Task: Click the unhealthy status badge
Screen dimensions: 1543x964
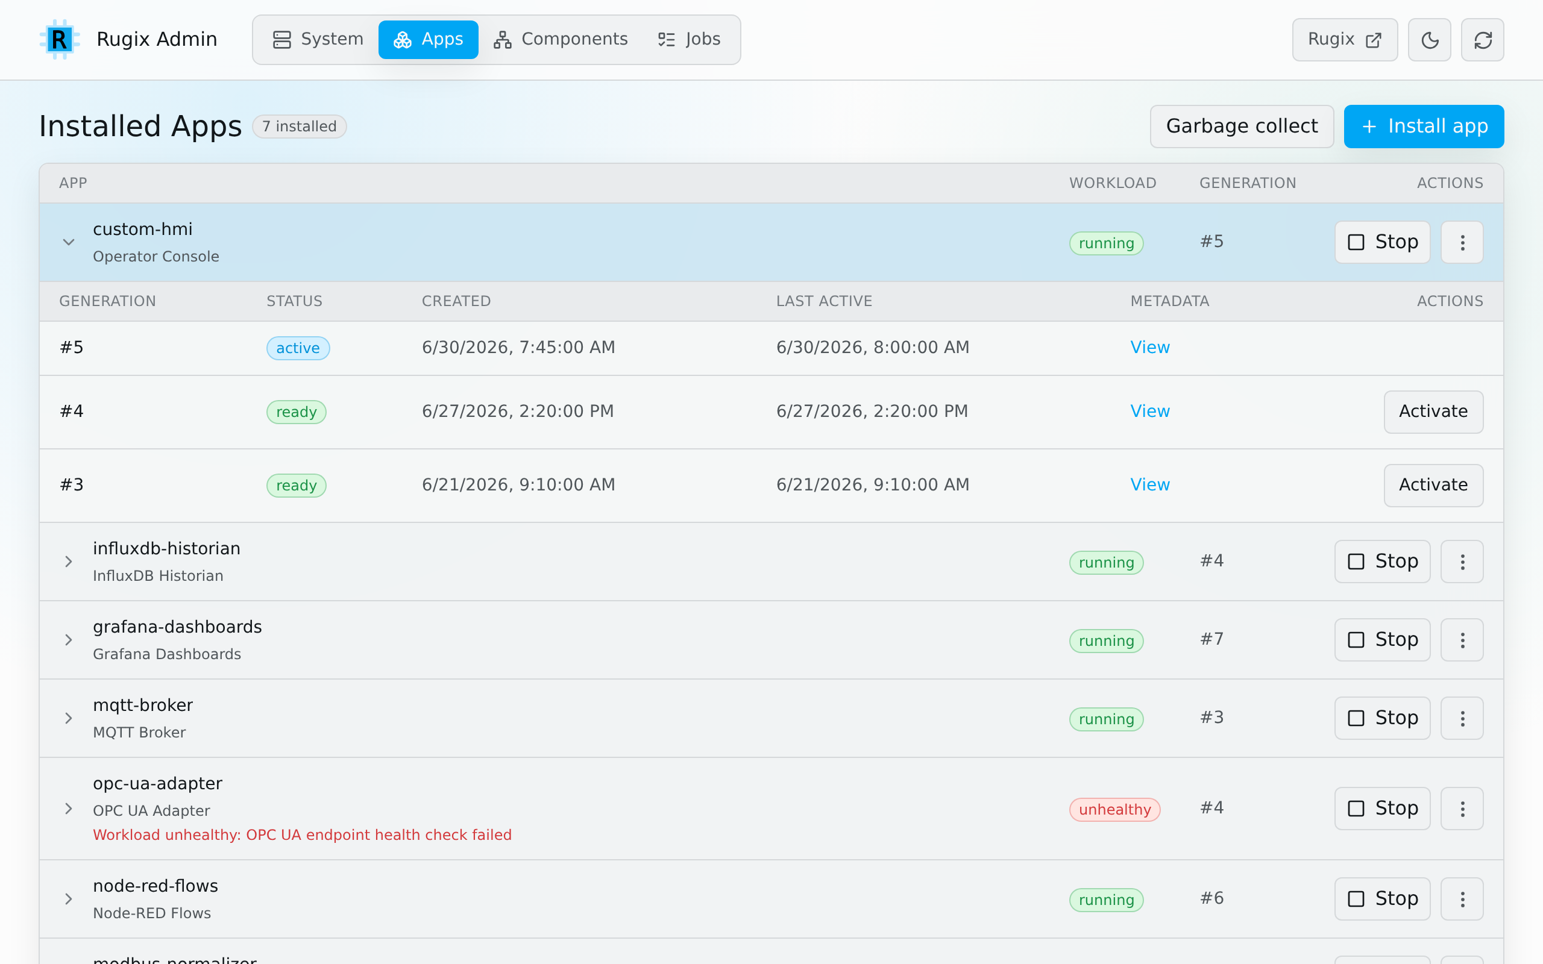Action: [x=1114, y=810]
